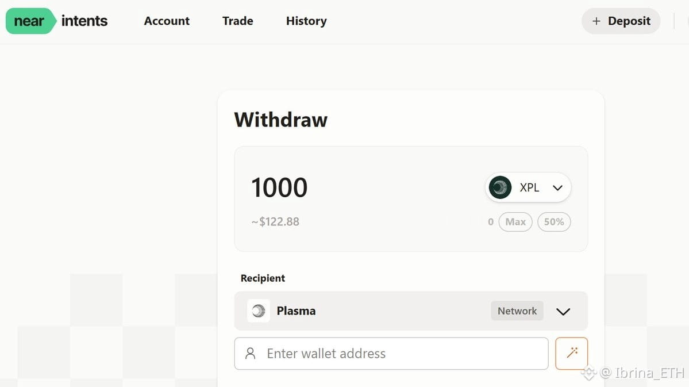Image resolution: width=689 pixels, height=387 pixels.
Task: Click the plus icon beside Deposit
Action: (x=596, y=21)
